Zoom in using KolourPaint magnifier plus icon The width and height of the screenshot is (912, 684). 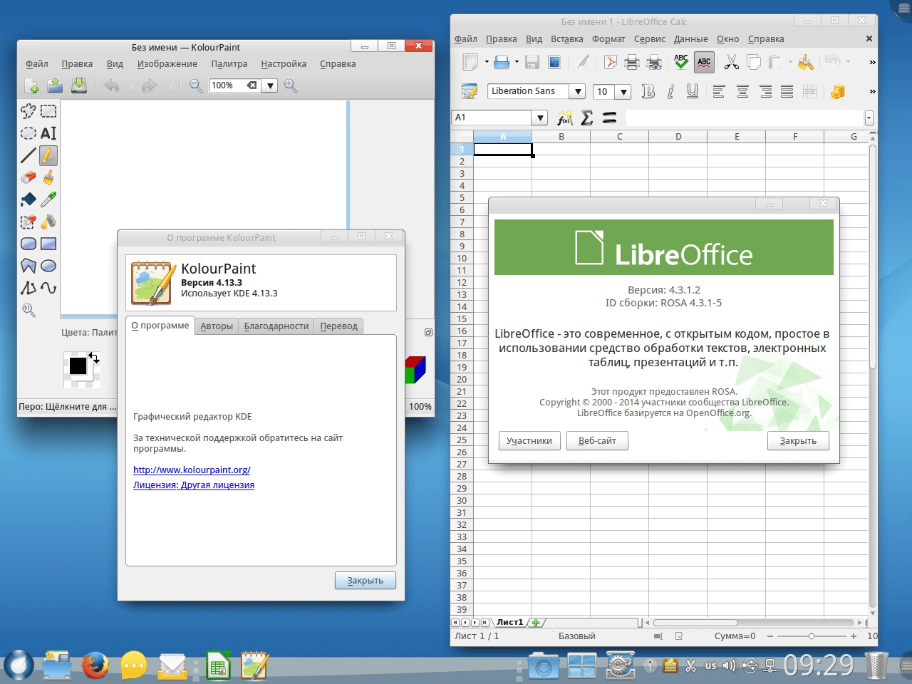pyautogui.click(x=291, y=85)
